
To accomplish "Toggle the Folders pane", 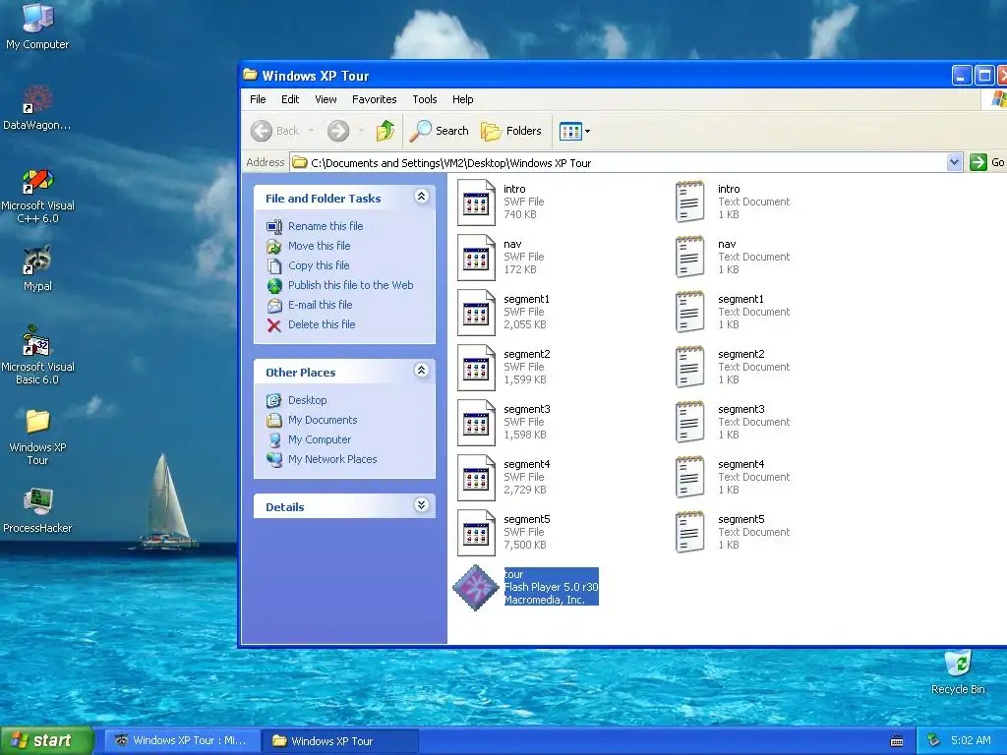I will click(x=511, y=131).
